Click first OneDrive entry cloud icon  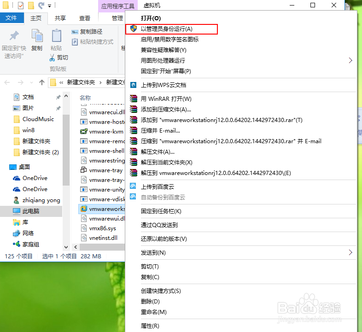17,178
